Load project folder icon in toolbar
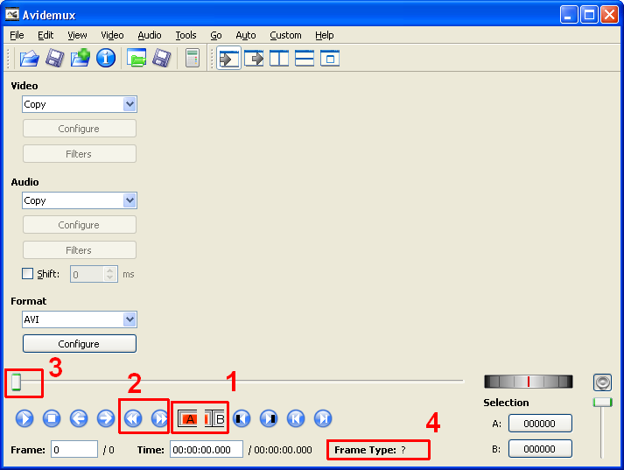Image resolution: width=624 pixels, height=470 pixels. [137, 58]
